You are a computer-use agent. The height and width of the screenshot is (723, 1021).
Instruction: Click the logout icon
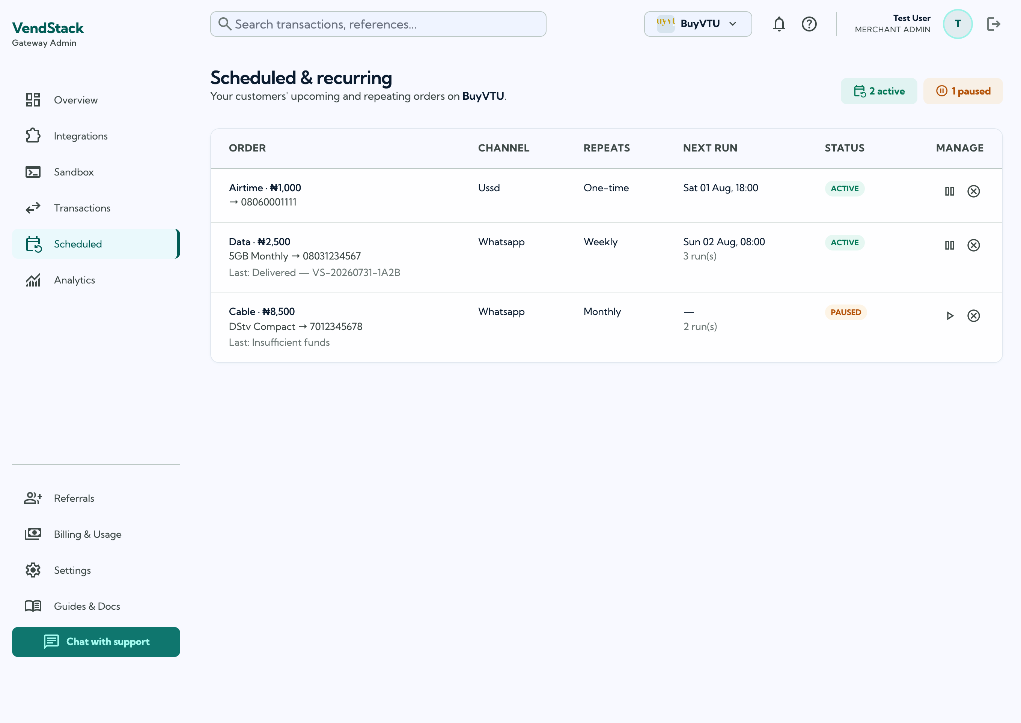coord(993,24)
